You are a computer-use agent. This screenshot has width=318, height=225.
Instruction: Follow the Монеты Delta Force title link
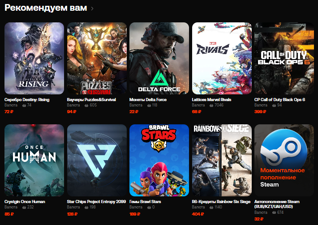148,100
